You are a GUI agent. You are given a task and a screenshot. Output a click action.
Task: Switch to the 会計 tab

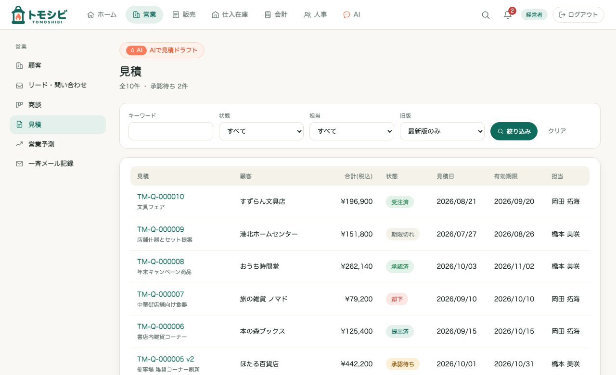point(276,15)
